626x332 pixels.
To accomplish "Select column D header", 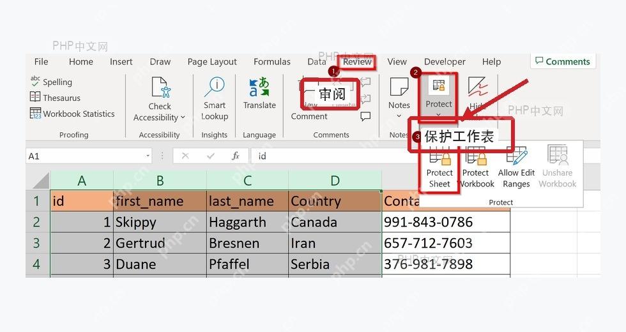I will (335, 181).
